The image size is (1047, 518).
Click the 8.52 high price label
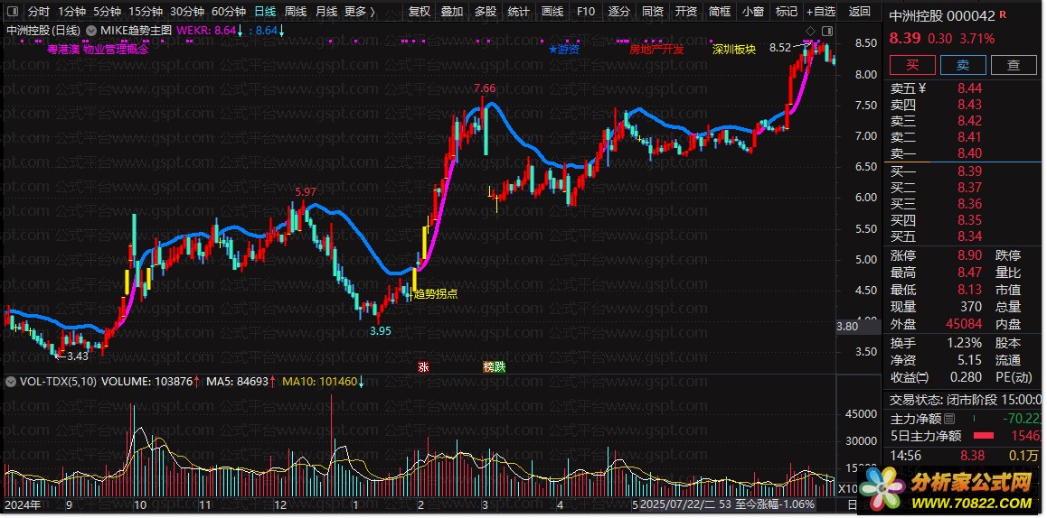[x=780, y=48]
